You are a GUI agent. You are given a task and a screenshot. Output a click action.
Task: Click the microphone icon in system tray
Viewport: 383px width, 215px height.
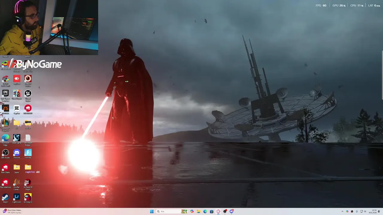(357, 211)
